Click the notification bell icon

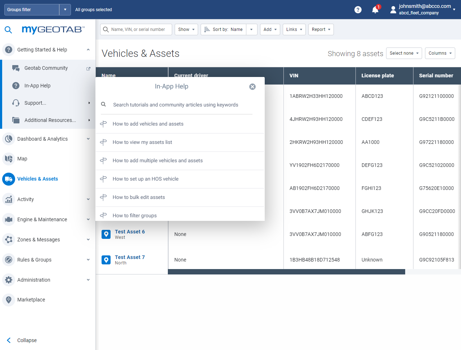click(375, 10)
